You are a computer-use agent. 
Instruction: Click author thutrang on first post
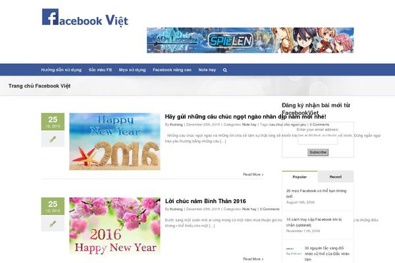[x=176, y=124]
